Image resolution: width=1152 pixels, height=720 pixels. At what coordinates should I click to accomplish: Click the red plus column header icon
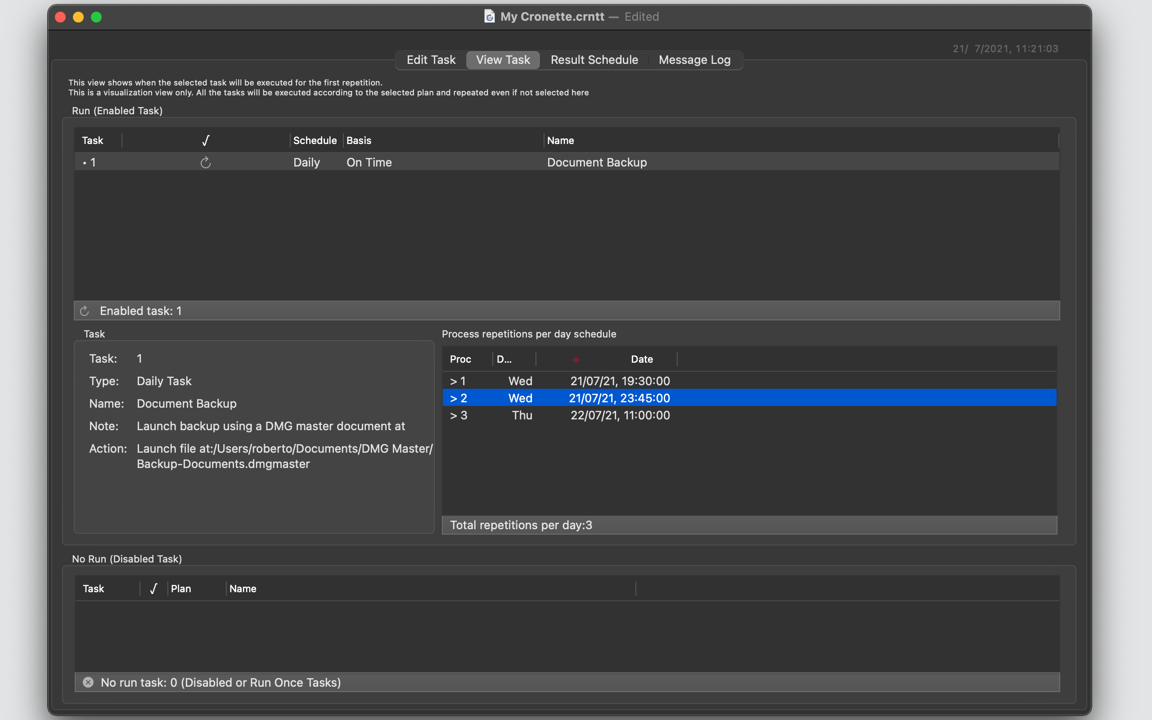[576, 360]
